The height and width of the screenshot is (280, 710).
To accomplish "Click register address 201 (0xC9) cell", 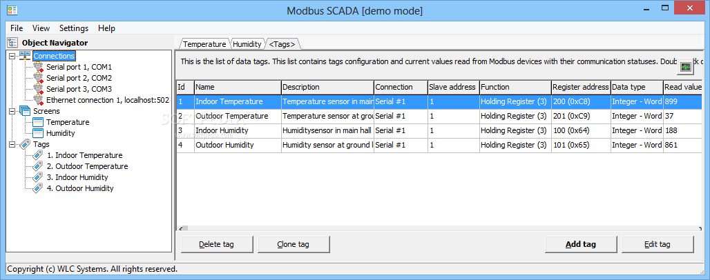I will tap(581, 116).
